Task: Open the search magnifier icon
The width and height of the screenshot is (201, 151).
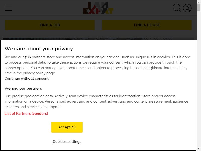Action: pyautogui.click(x=177, y=8)
